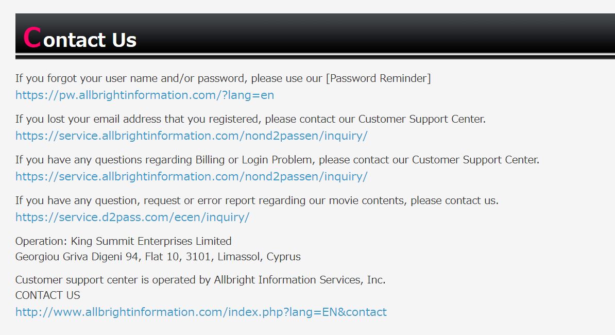This screenshot has height=335, width=615.
Task: Select "Allbright Information Services, Inc." name
Action: [x=300, y=280]
